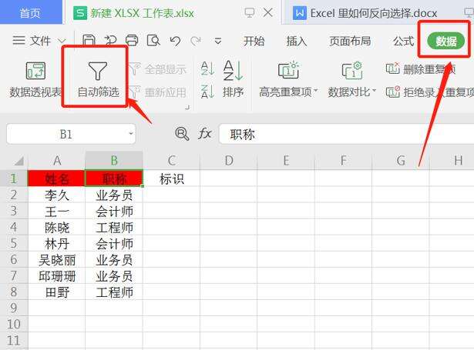Click cell A1 姓名

click(x=56, y=178)
